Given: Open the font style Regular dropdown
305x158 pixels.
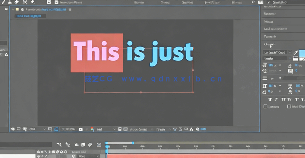Looking at the screenshot, I should click(289, 59).
